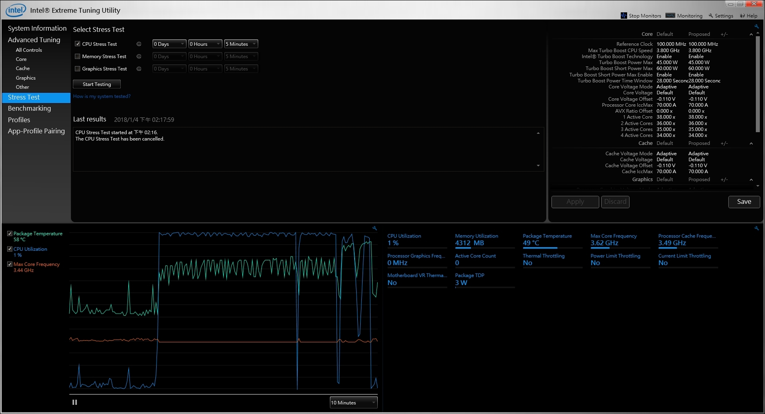Click the Save button
This screenshot has width=765, height=414.
743,202
